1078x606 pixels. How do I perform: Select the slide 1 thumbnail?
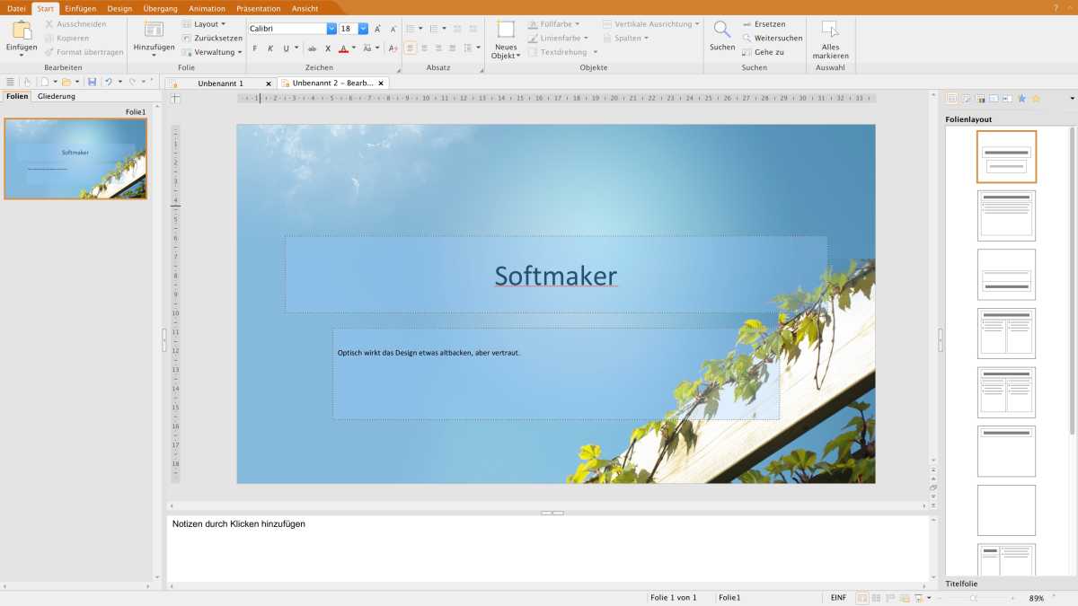pos(75,158)
